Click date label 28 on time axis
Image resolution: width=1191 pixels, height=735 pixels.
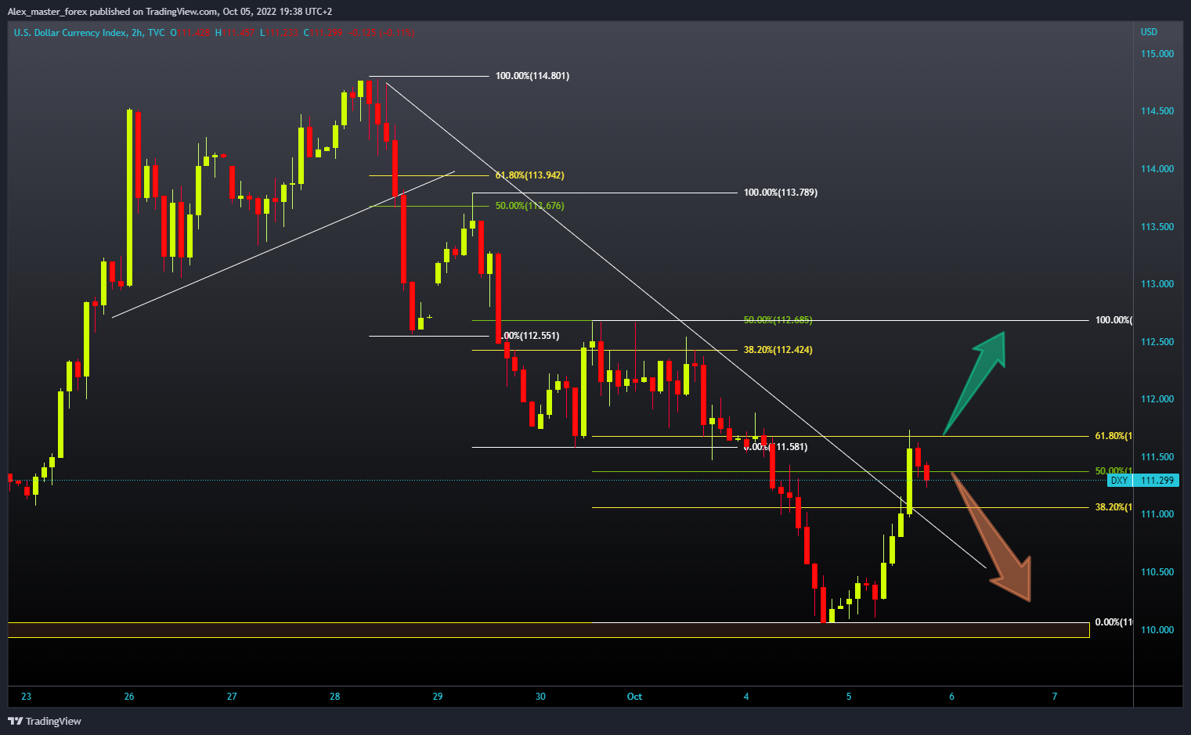pos(335,697)
